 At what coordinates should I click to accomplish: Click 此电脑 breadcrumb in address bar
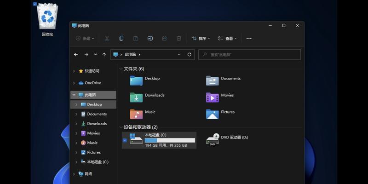(x=130, y=54)
